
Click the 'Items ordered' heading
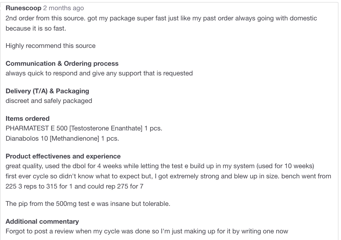point(27,118)
